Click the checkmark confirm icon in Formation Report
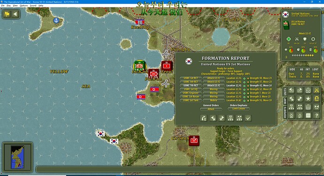 tap(248, 118)
